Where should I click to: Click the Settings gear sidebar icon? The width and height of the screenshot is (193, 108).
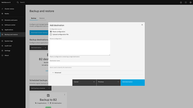2,51
